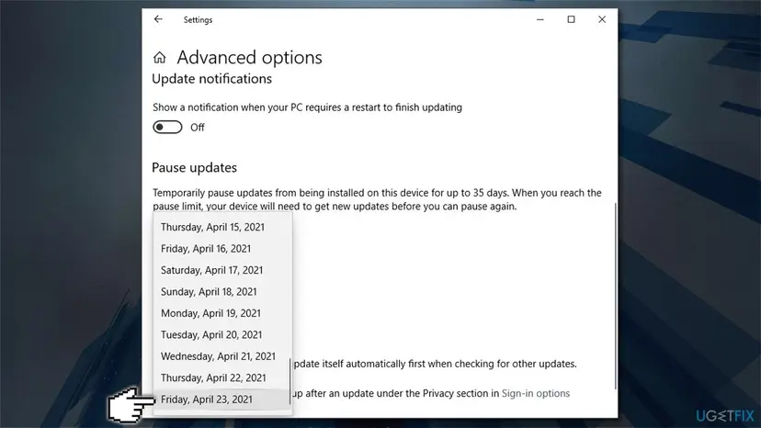Image resolution: width=761 pixels, height=428 pixels.
Task: Choose Friday, April 23, 2021
Action: tap(222, 400)
